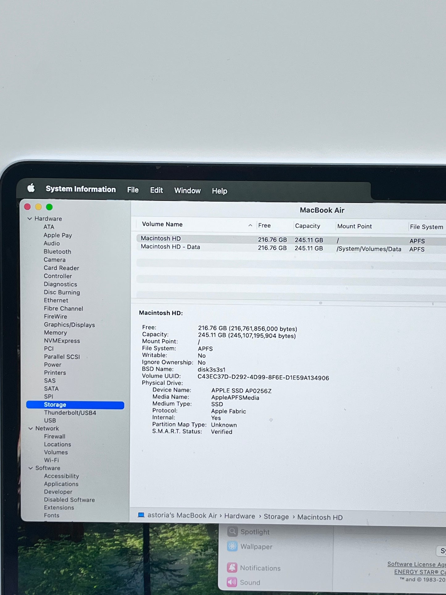Sort by File System column header
Viewport: 446px width, 595px height.
click(427, 227)
